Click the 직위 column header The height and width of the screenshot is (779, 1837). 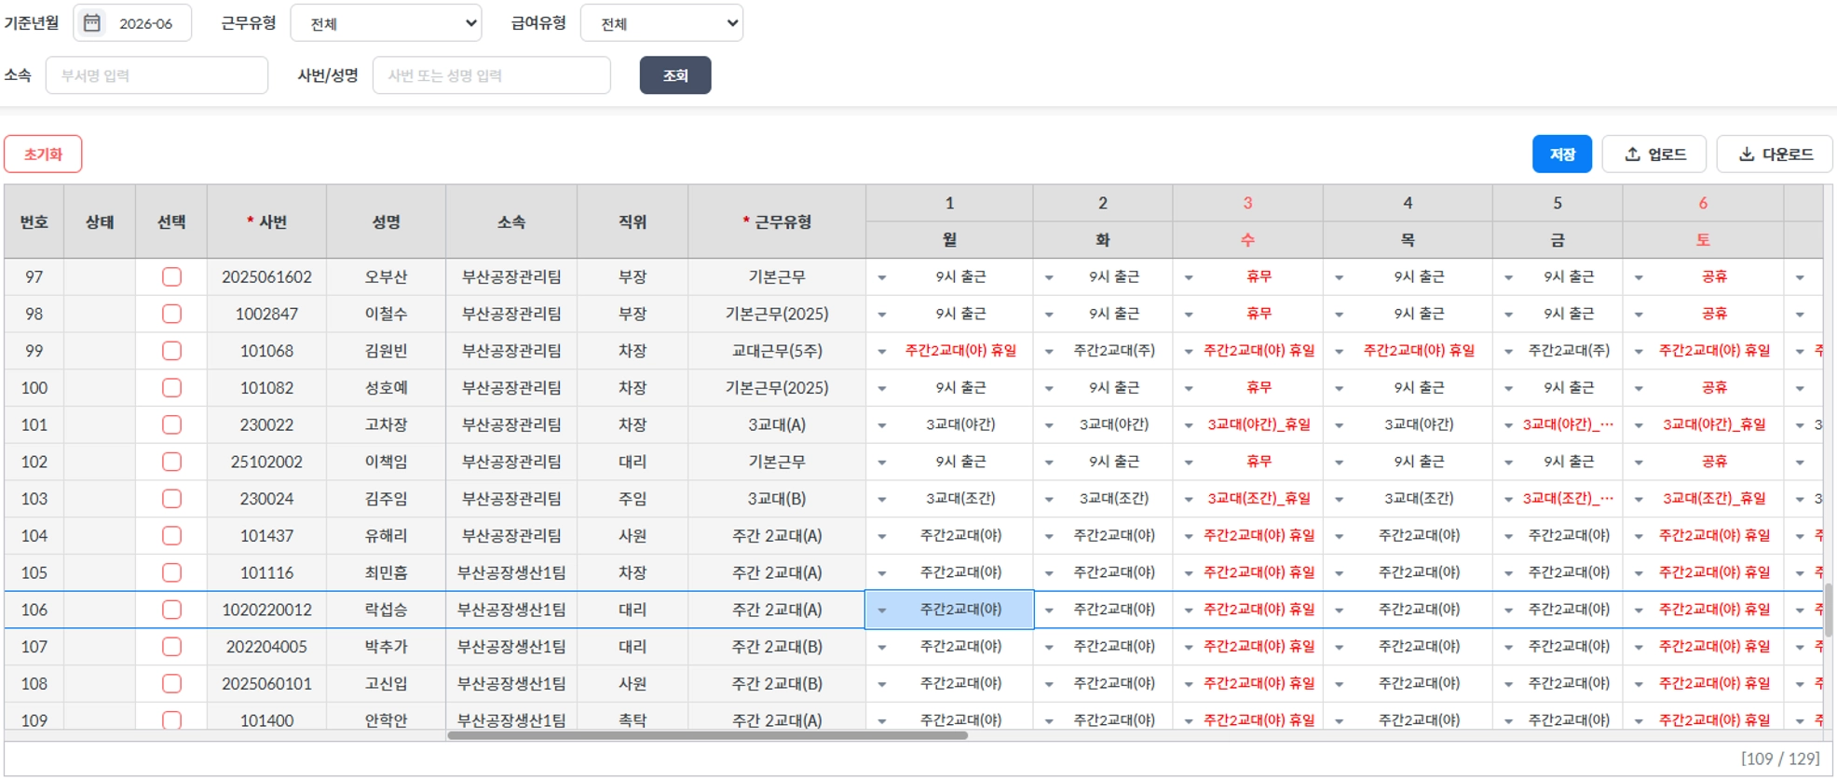(633, 222)
